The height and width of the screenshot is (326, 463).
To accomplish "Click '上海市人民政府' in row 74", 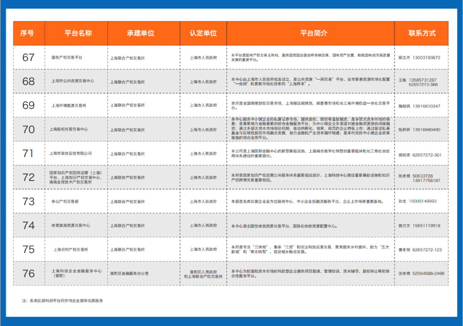I will click(203, 225).
